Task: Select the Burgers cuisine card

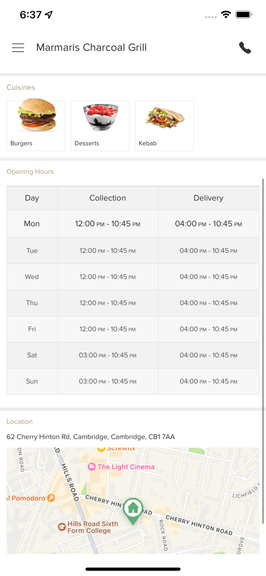Action: pyautogui.click(x=36, y=126)
